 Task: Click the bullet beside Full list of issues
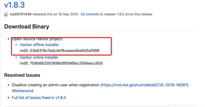[9, 98]
